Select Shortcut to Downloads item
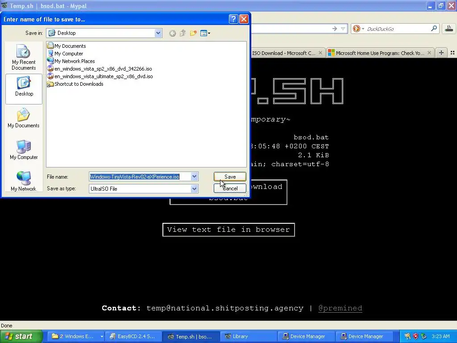457x343 pixels. click(75, 84)
